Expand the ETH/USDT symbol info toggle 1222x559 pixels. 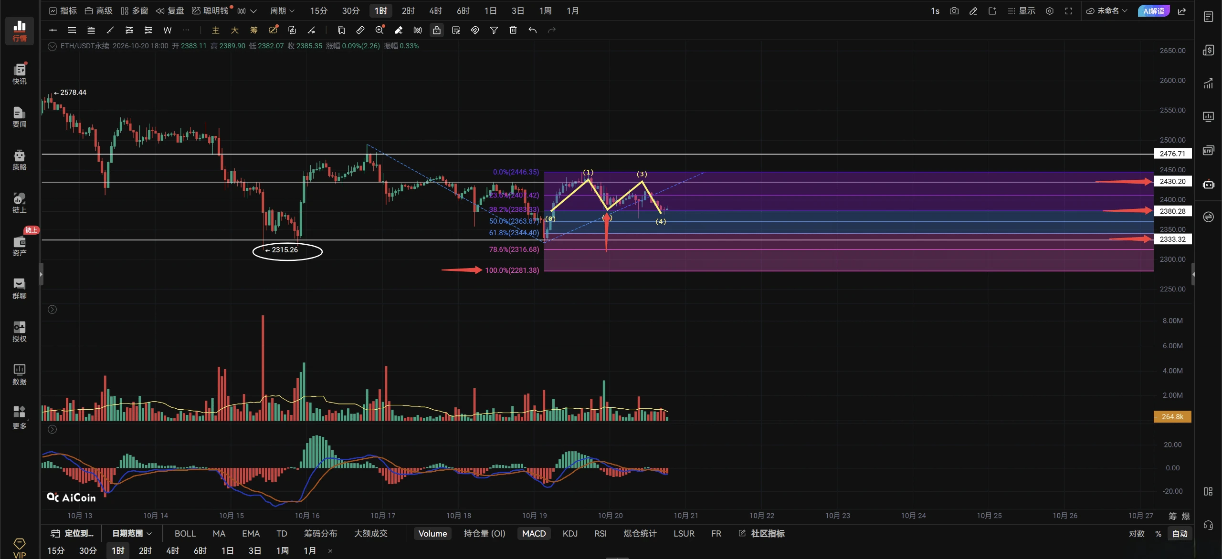(x=52, y=46)
